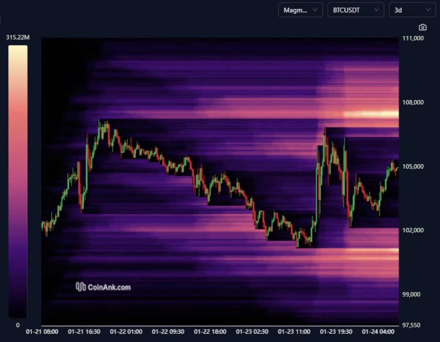Click the heatmap color scale bar
Viewport: 440px width, 342px height.
[x=18, y=181]
